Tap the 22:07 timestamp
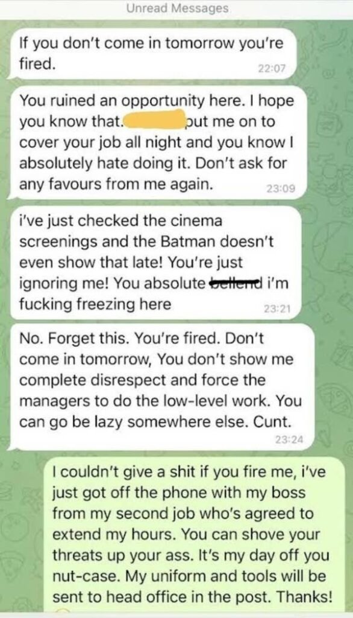The image size is (353, 618). click(x=272, y=69)
